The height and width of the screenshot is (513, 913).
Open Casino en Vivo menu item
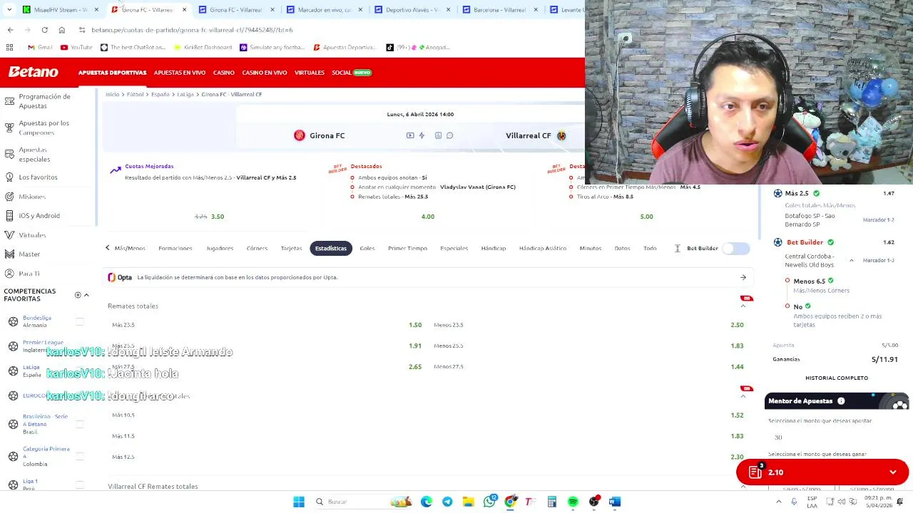[264, 73]
